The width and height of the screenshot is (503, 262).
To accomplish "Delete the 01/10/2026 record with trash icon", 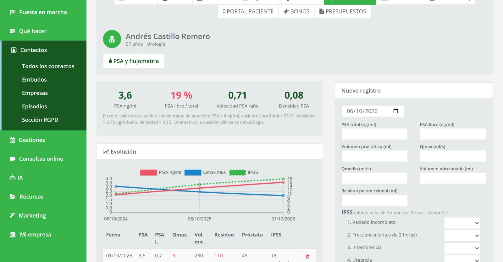I will 308,256.
